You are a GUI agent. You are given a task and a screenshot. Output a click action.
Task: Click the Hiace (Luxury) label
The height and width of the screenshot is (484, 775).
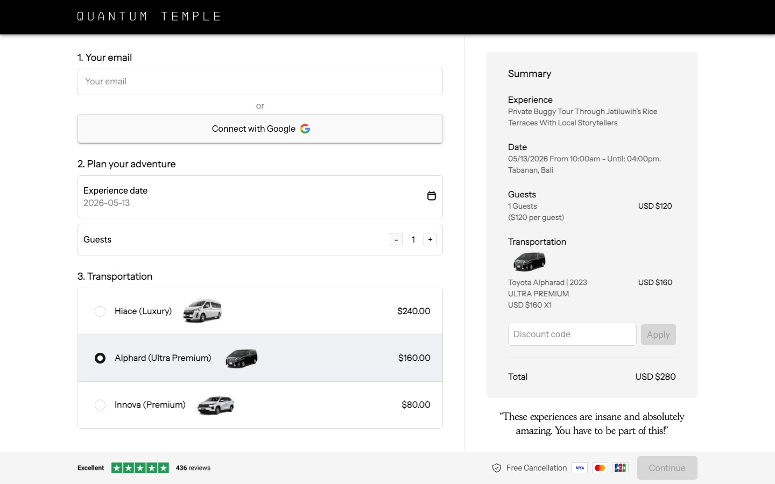pos(143,311)
